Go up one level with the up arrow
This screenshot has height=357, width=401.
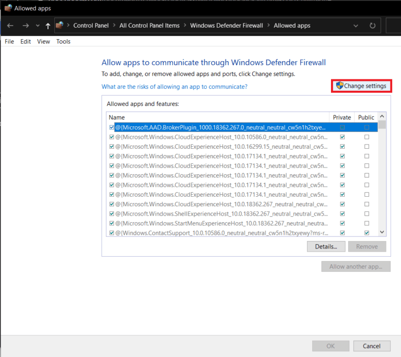pos(48,26)
